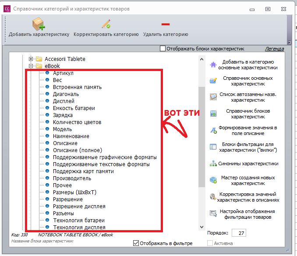Select Дисплей tree item
This screenshot has height=256, width=297.
(x=64, y=101)
